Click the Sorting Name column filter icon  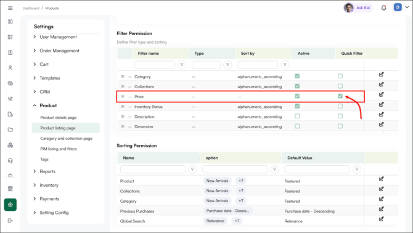point(192,170)
